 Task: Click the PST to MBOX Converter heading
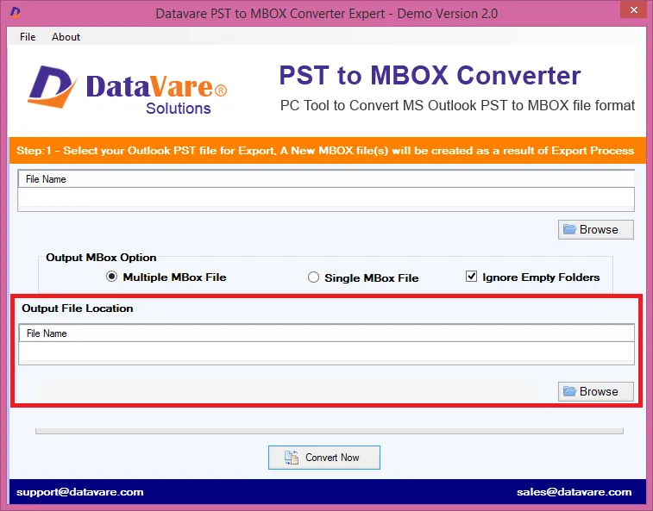(430, 75)
